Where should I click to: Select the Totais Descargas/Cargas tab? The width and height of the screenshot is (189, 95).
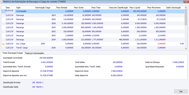13,53
